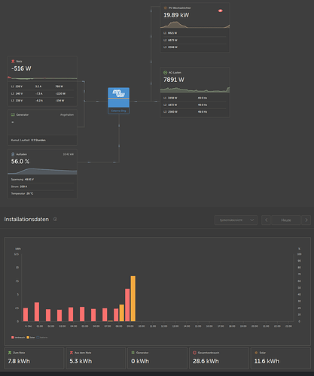Click the Spannung row in battery card
The width and height of the screenshot is (314, 376).
tap(42, 180)
